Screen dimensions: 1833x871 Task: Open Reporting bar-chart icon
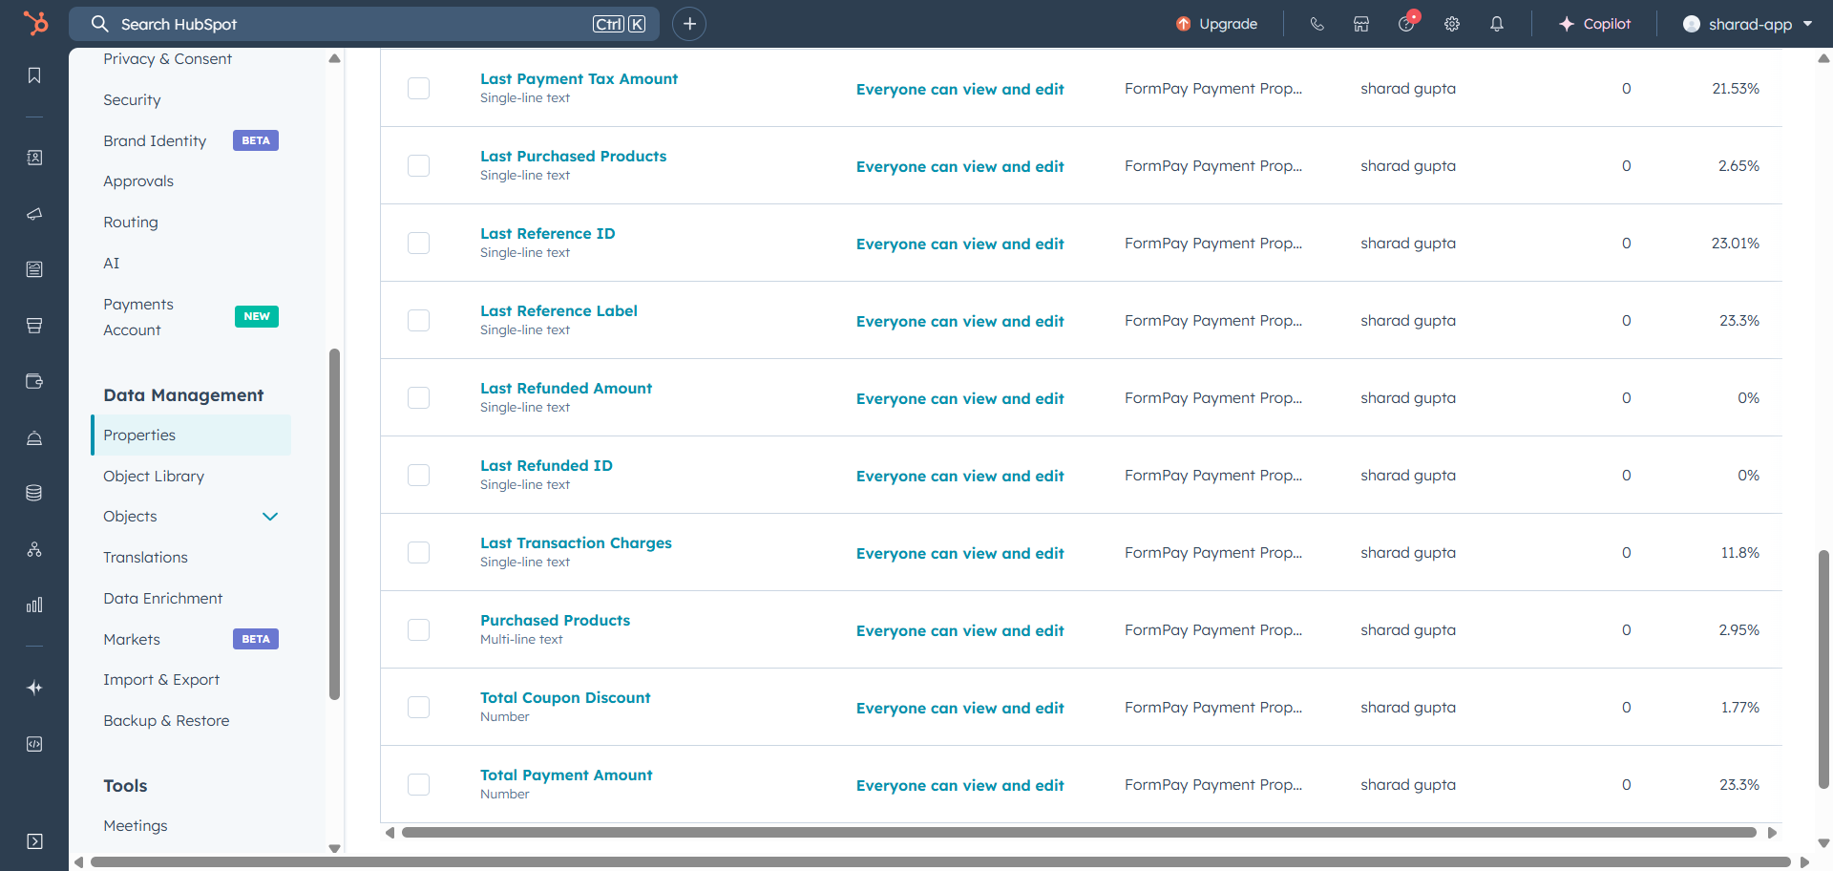(34, 605)
